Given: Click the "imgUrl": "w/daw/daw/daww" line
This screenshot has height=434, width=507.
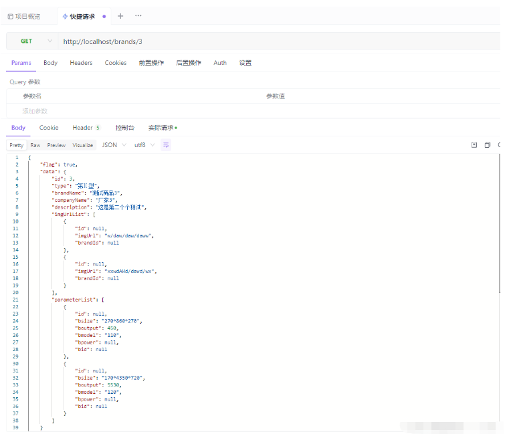Looking at the screenshot, I should [x=114, y=236].
